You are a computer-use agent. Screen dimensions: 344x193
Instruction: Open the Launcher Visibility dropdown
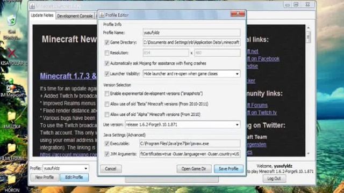click(191, 74)
